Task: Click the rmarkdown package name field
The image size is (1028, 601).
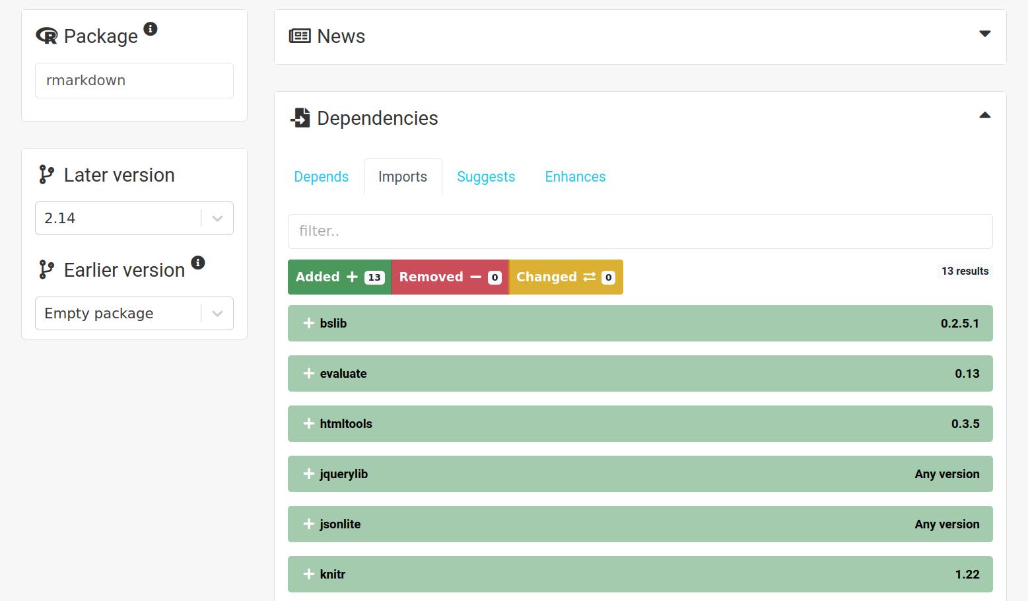Action: tap(134, 81)
